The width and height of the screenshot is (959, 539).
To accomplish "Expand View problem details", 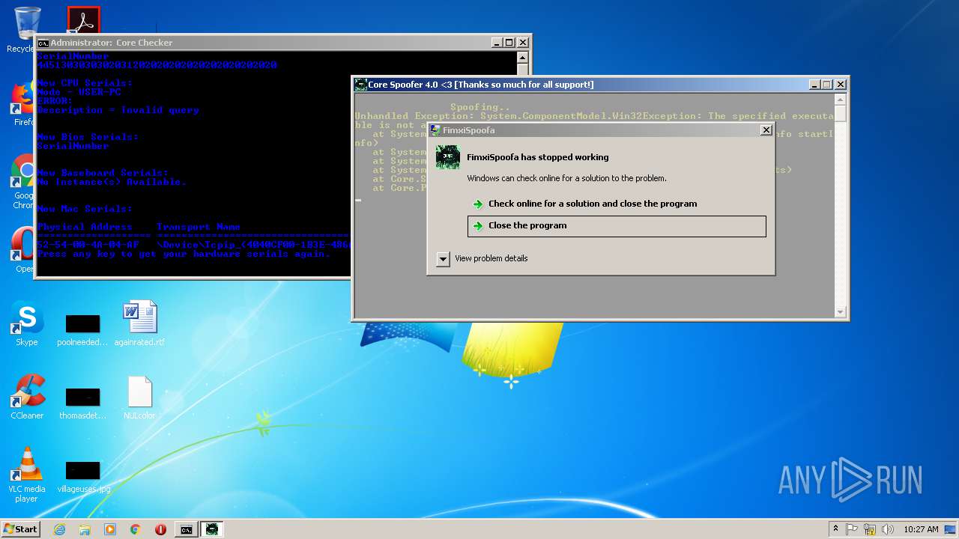I will tap(482, 258).
